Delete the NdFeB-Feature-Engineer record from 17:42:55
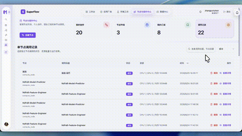The image size is (242, 136). pos(214,125)
